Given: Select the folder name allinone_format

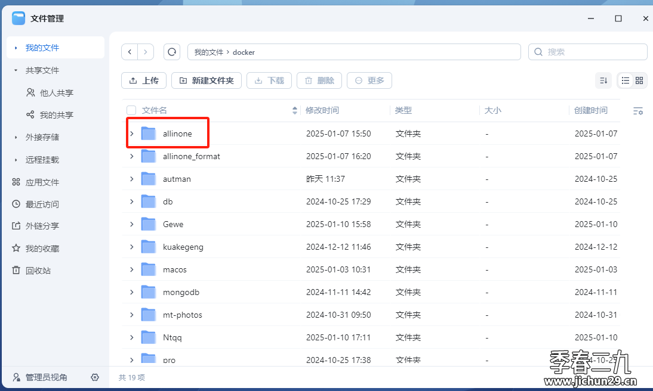Looking at the screenshot, I should 191,156.
